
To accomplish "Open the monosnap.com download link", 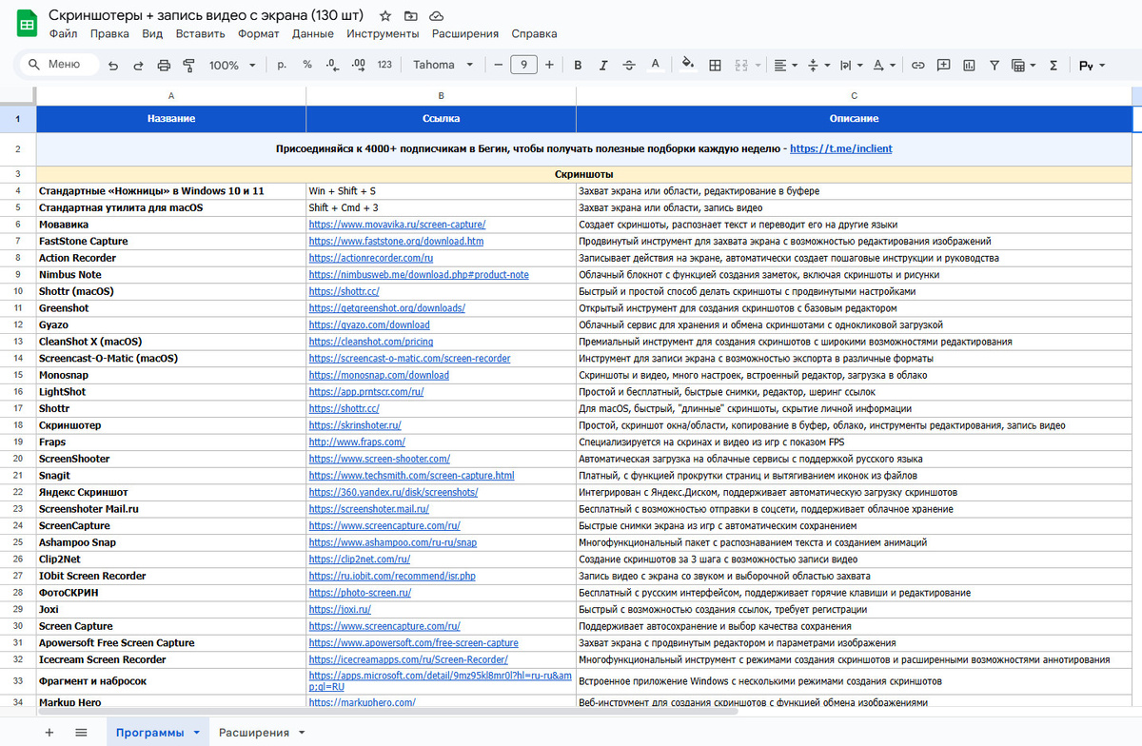I will [x=379, y=375].
